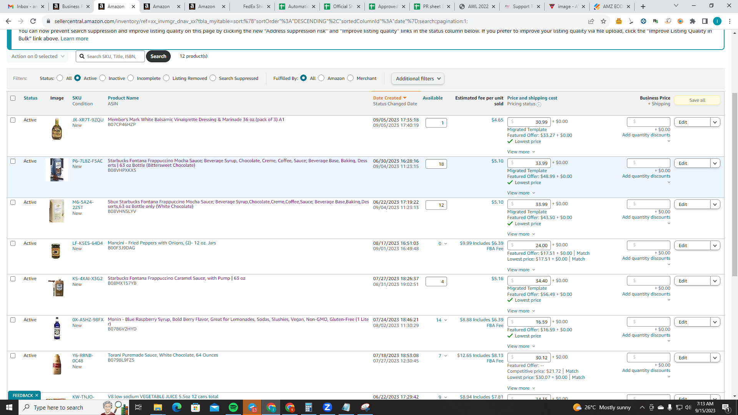Viewport: 738px width, 415px height.
Task: Share this page from the address bar
Action: point(591,21)
